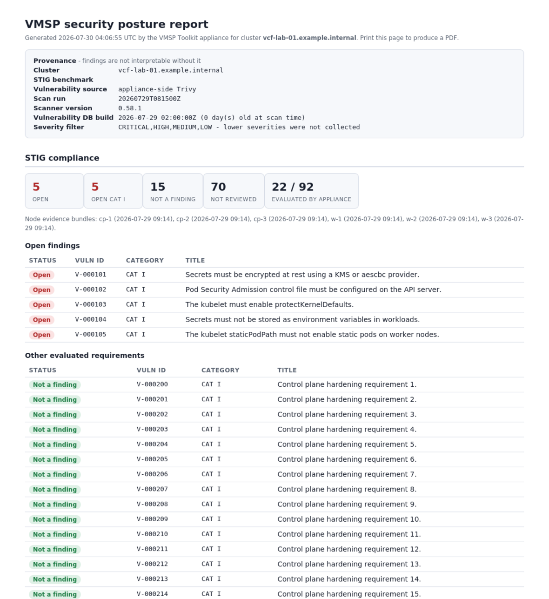Open the Not Reviewed summary card
The image size is (549, 599).
coord(234,191)
